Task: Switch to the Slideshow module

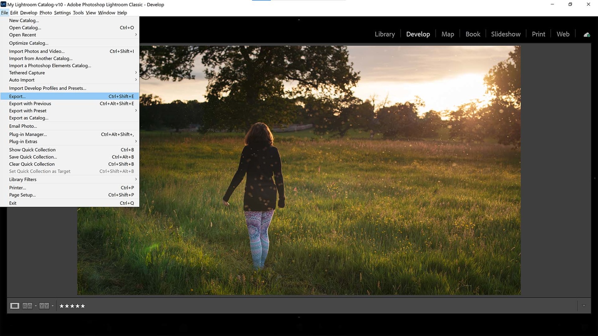Action: coord(506,34)
